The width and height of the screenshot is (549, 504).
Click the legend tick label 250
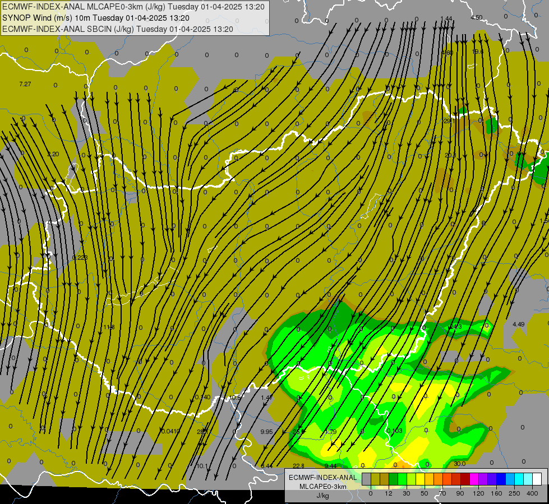coord(514,493)
